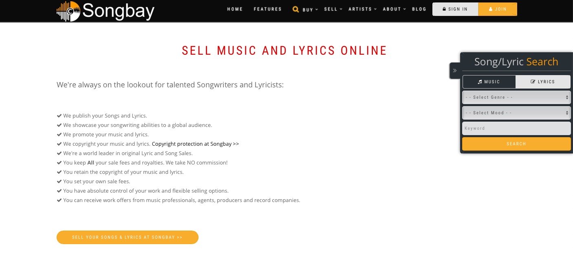This screenshot has height=260, width=573.
Task: Open the Features menu item
Action: [x=268, y=9]
